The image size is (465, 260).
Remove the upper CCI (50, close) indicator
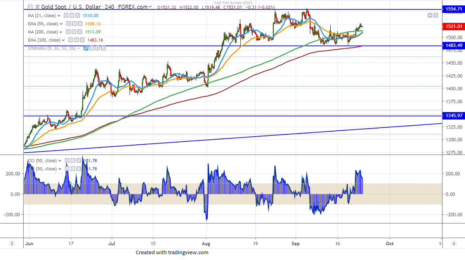click(x=78, y=160)
